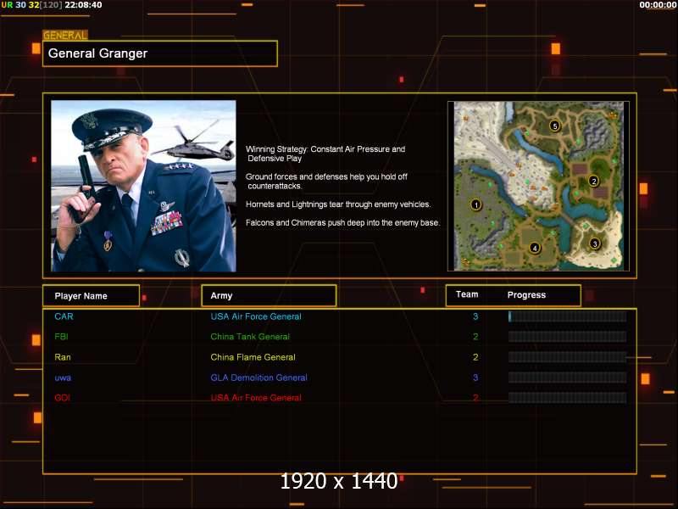Click China Tank General army entry

250,336
